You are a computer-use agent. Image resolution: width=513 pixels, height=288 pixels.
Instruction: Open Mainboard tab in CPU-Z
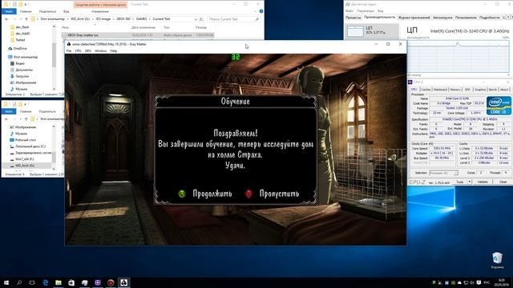440,90
